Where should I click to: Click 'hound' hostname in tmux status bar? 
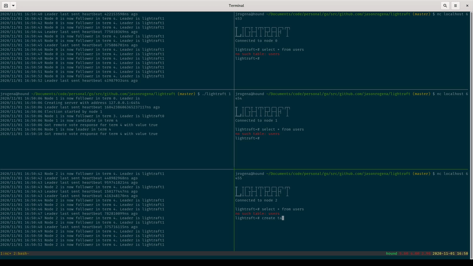pos(391,253)
